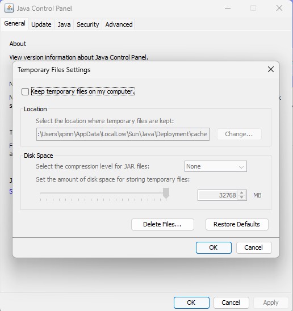The width and height of the screenshot is (293, 311).
Task: Click the Location group label
Action: 35,109
